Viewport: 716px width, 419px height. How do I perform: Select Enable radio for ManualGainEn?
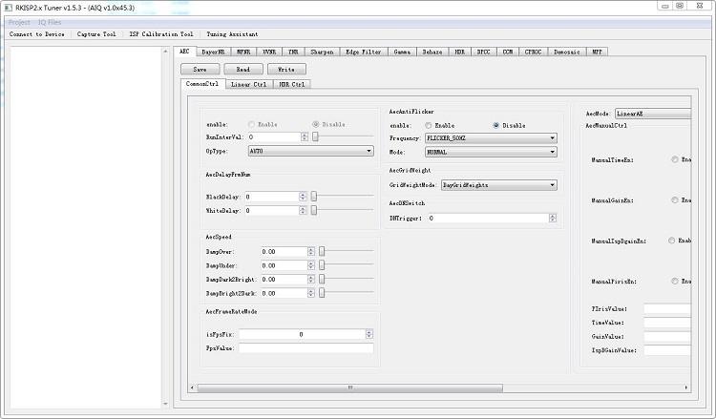675,199
